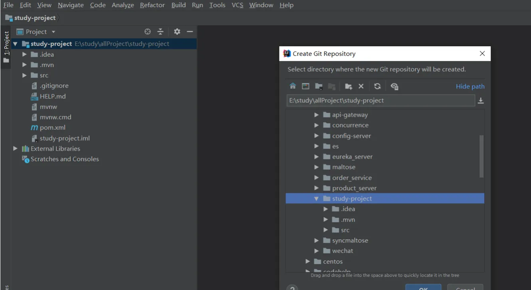Open path history download arrow icon
Image resolution: width=531 pixels, height=290 pixels.
click(x=481, y=101)
